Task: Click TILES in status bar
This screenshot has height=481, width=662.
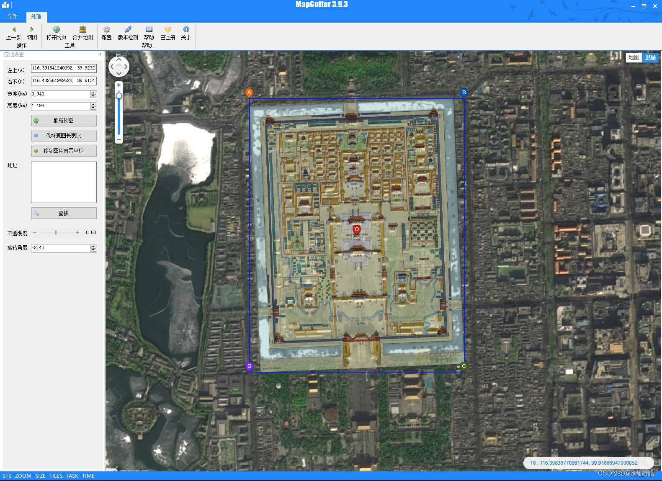Action: click(x=56, y=476)
